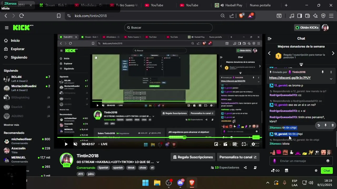
Task: Click the tiktok stream tag
Action: click(131, 168)
